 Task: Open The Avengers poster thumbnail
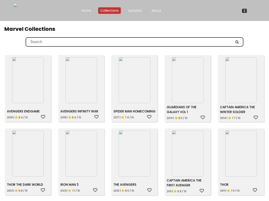(134, 153)
